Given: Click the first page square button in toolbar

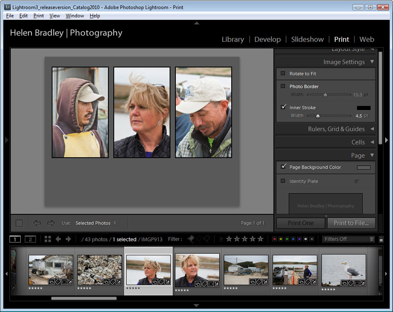Looking at the screenshot, I should point(19,223).
